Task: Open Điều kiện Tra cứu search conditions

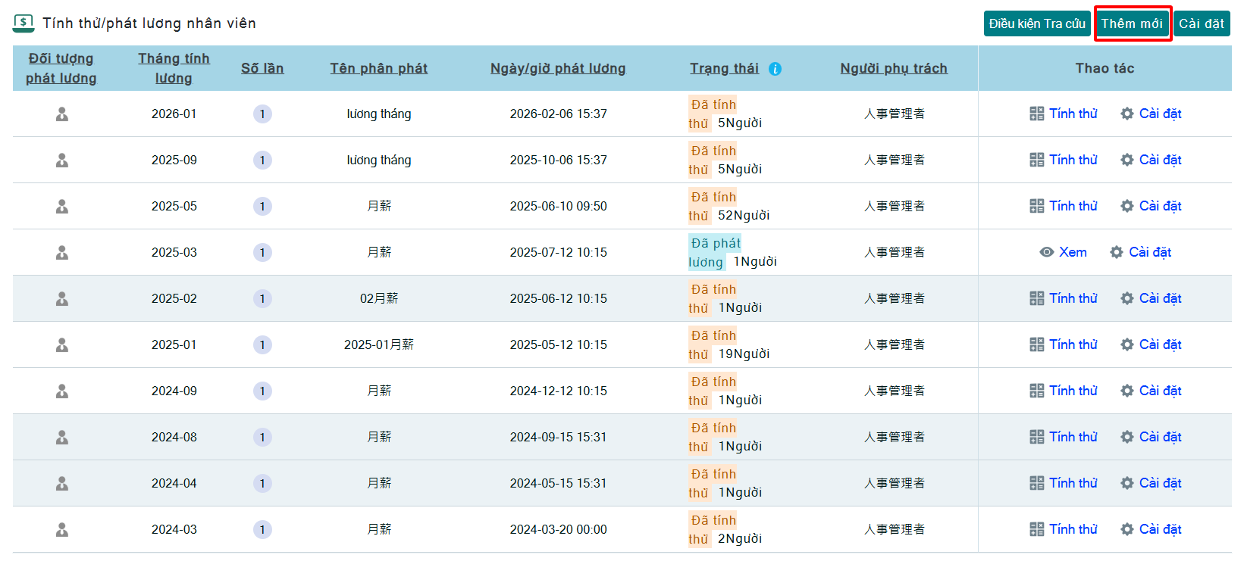Action: pyautogui.click(x=1036, y=23)
